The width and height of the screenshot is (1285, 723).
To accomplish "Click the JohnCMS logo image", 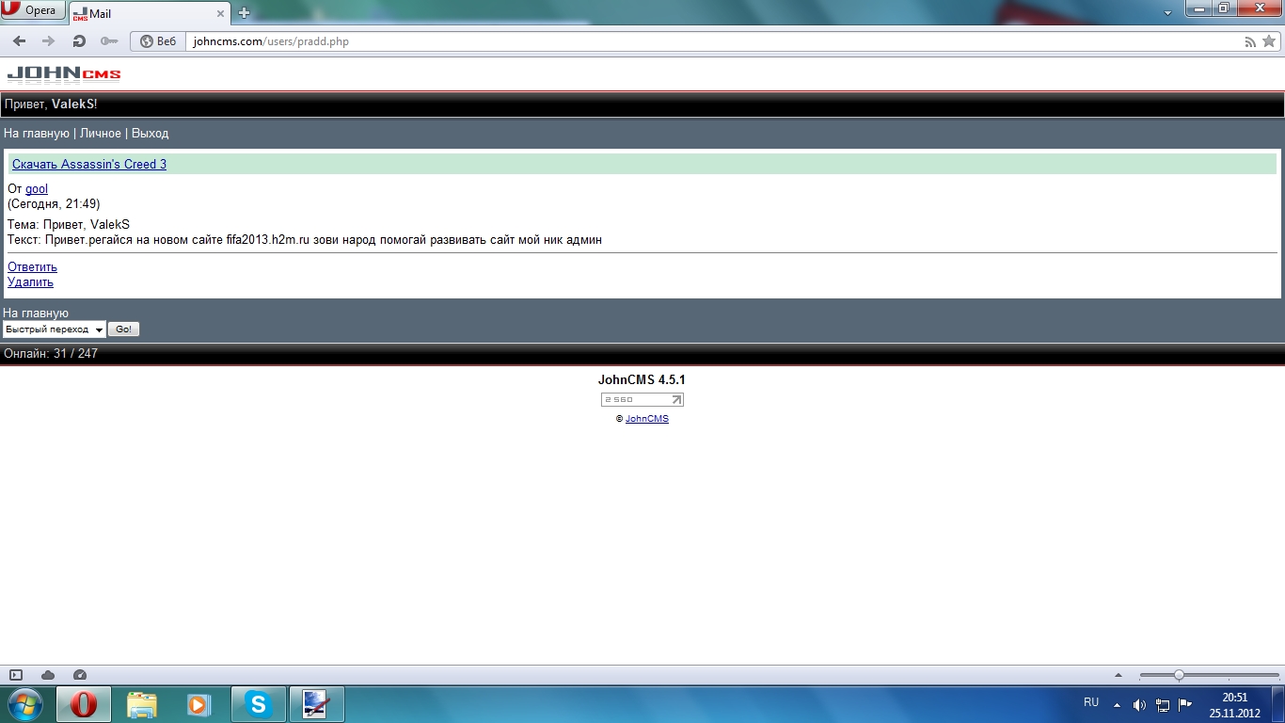I will [x=64, y=74].
